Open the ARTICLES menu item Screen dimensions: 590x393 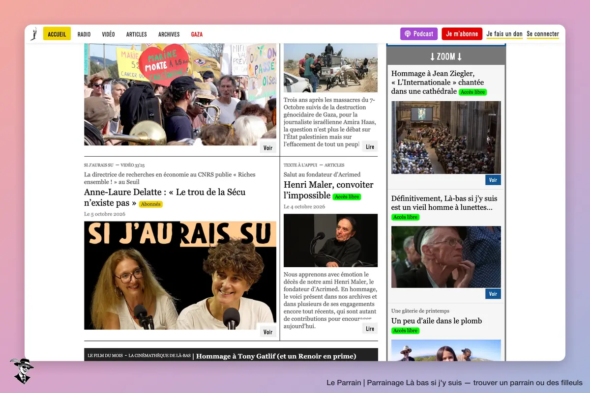coord(137,34)
